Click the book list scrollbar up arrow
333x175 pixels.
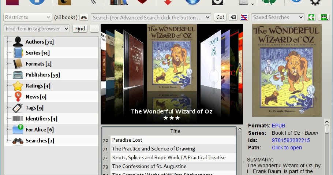240,129
